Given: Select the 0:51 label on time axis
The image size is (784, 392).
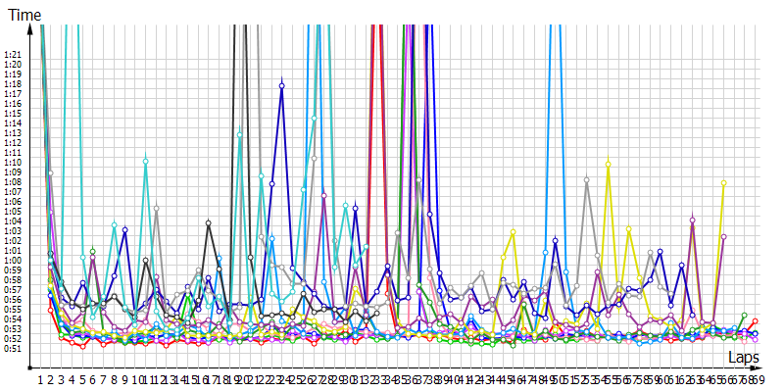Looking at the screenshot, I should [x=13, y=349].
